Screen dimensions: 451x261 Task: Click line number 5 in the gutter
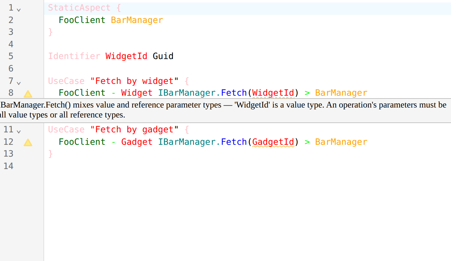pyautogui.click(x=11, y=56)
